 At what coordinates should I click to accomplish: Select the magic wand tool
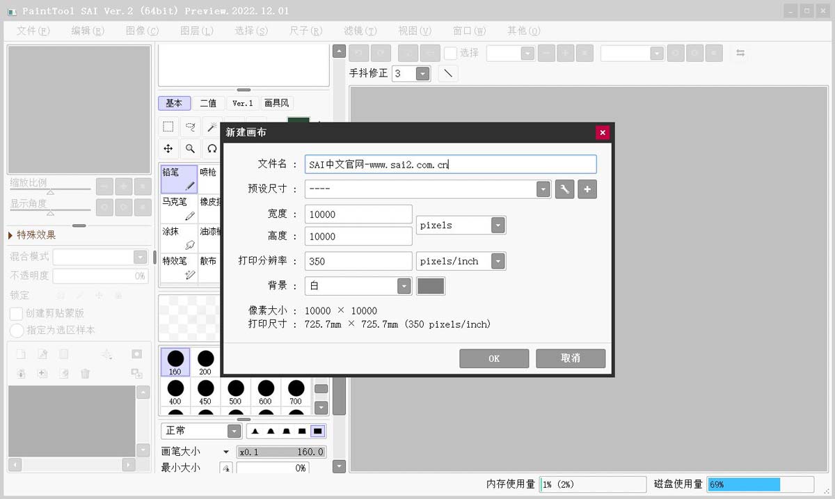[x=212, y=127]
